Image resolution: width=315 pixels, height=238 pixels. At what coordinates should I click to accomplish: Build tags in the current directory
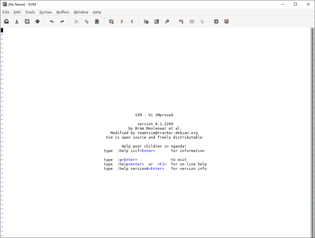coord(192,22)
